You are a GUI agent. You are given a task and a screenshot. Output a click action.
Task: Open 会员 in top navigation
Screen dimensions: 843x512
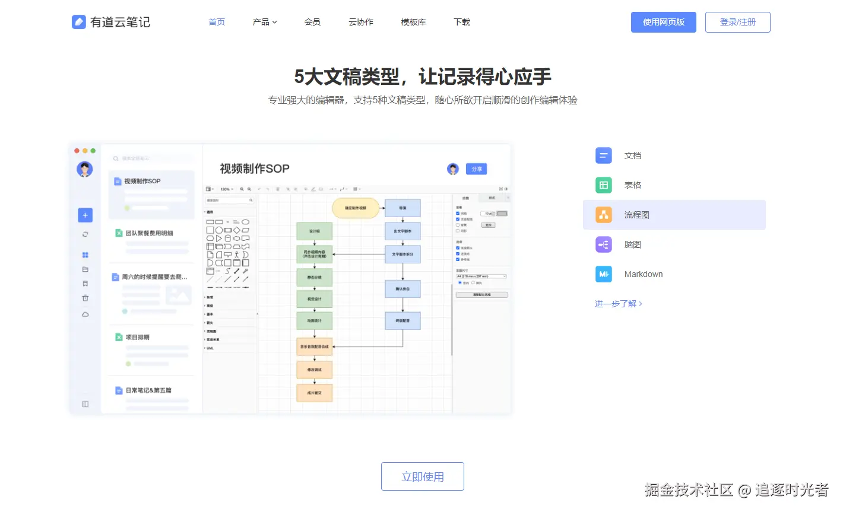[312, 22]
